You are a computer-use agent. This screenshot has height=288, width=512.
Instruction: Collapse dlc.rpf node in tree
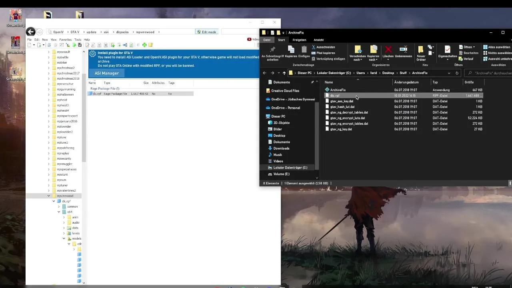(x=54, y=201)
